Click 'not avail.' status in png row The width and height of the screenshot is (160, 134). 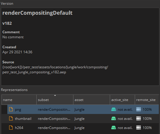coord(125,110)
